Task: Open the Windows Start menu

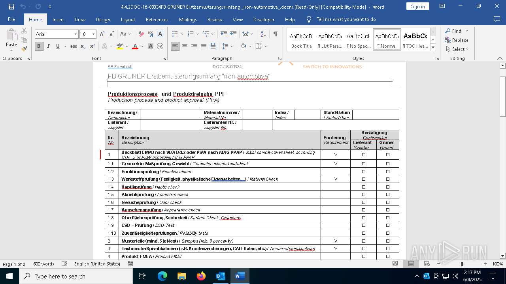Action: (x=9, y=276)
